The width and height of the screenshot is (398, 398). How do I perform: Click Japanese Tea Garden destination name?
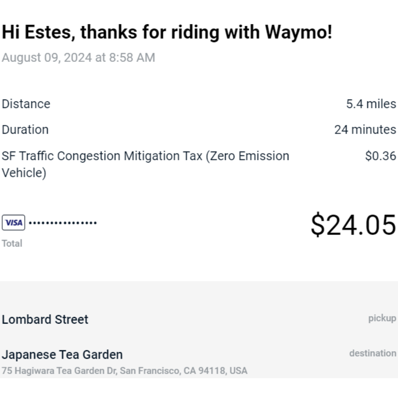pyautogui.click(x=62, y=355)
